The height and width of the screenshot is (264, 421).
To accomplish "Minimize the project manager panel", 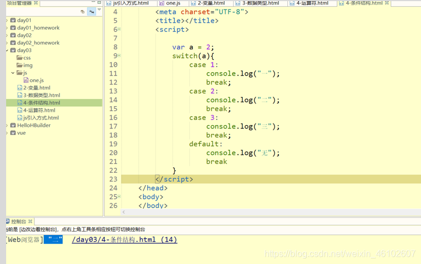I will tap(94, 2).
